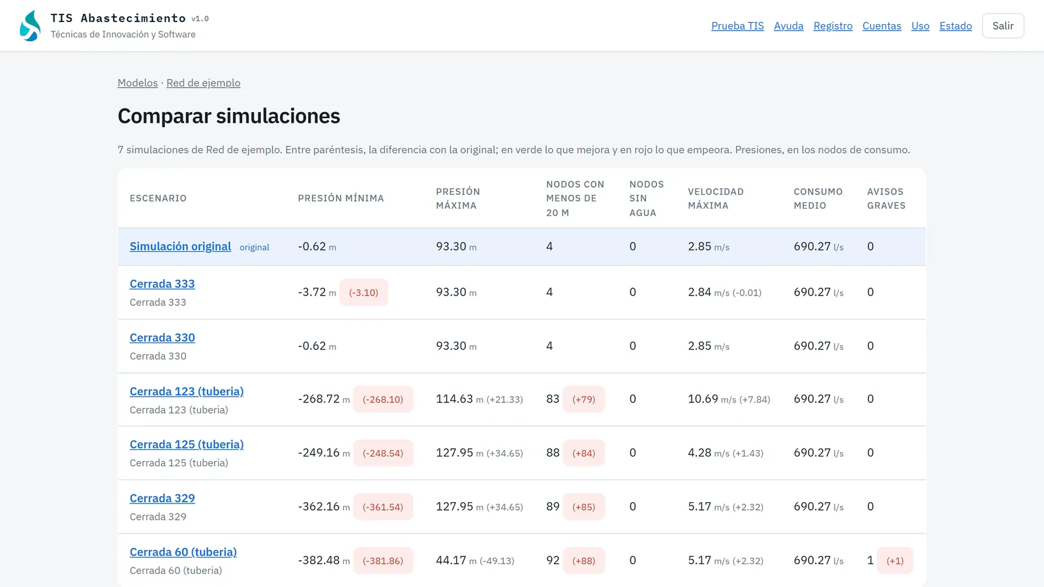Click the Escenario column header
1044x587 pixels.
[158, 198]
